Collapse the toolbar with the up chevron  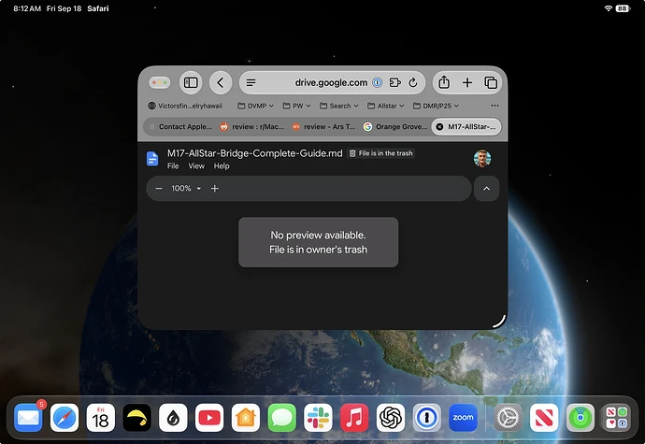coord(487,189)
